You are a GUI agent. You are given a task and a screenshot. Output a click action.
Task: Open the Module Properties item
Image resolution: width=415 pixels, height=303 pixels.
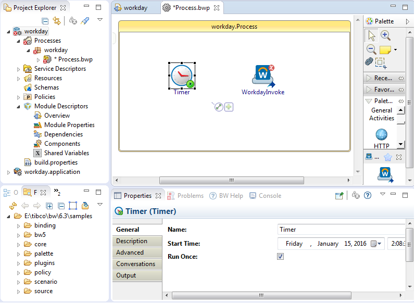69,125
